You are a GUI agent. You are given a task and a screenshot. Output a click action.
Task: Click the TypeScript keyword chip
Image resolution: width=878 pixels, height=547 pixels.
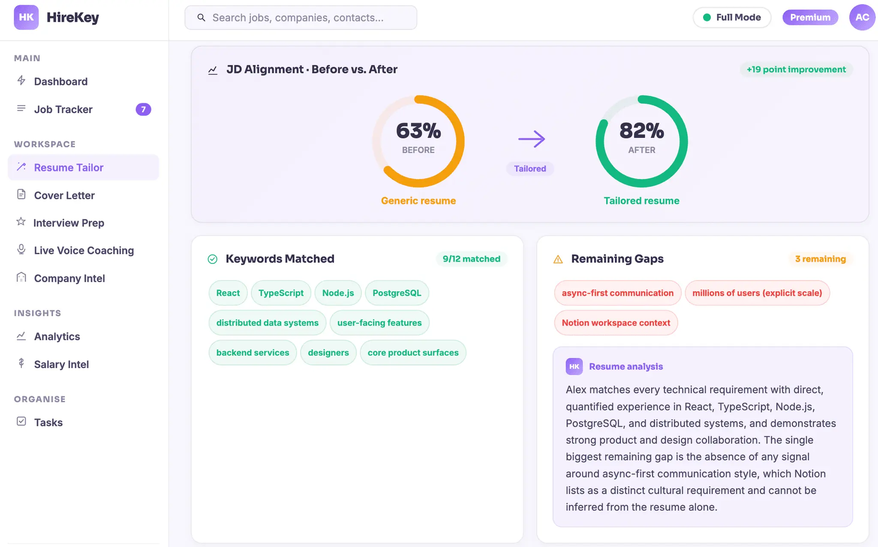(x=281, y=293)
